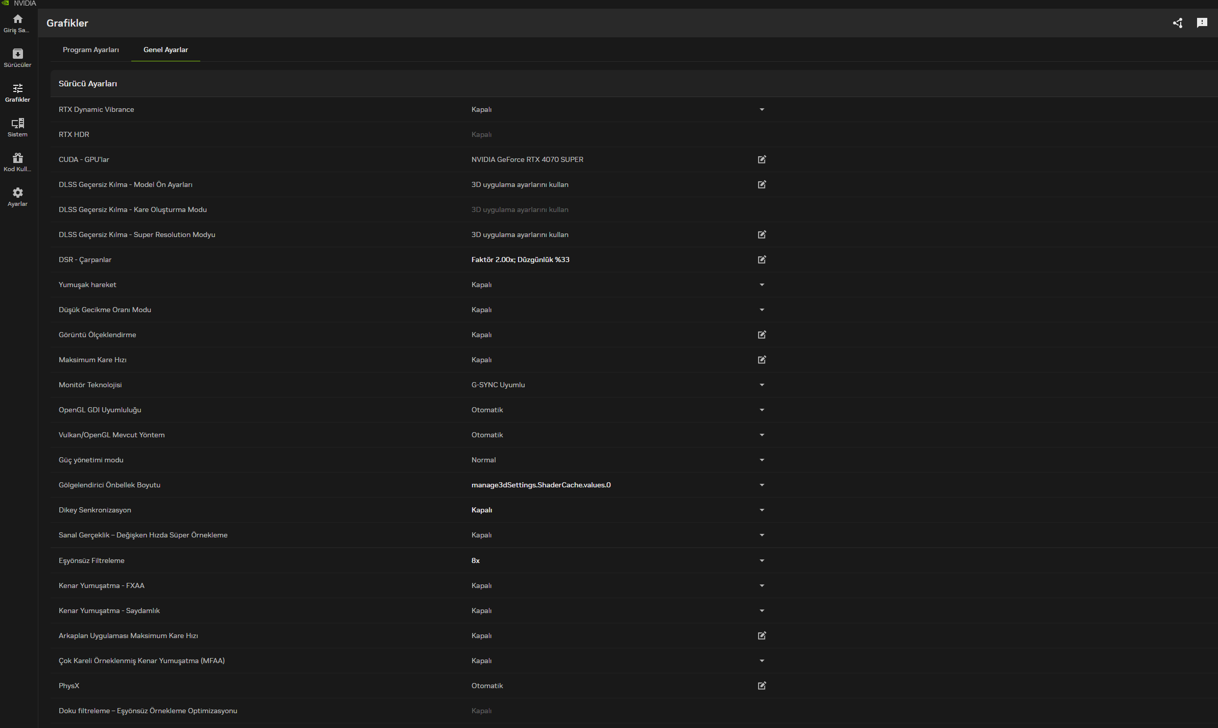Edit DLSS Super Resolution Modyu override
Image resolution: width=1218 pixels, height=728 pixels.
click(x=762, y=234)
